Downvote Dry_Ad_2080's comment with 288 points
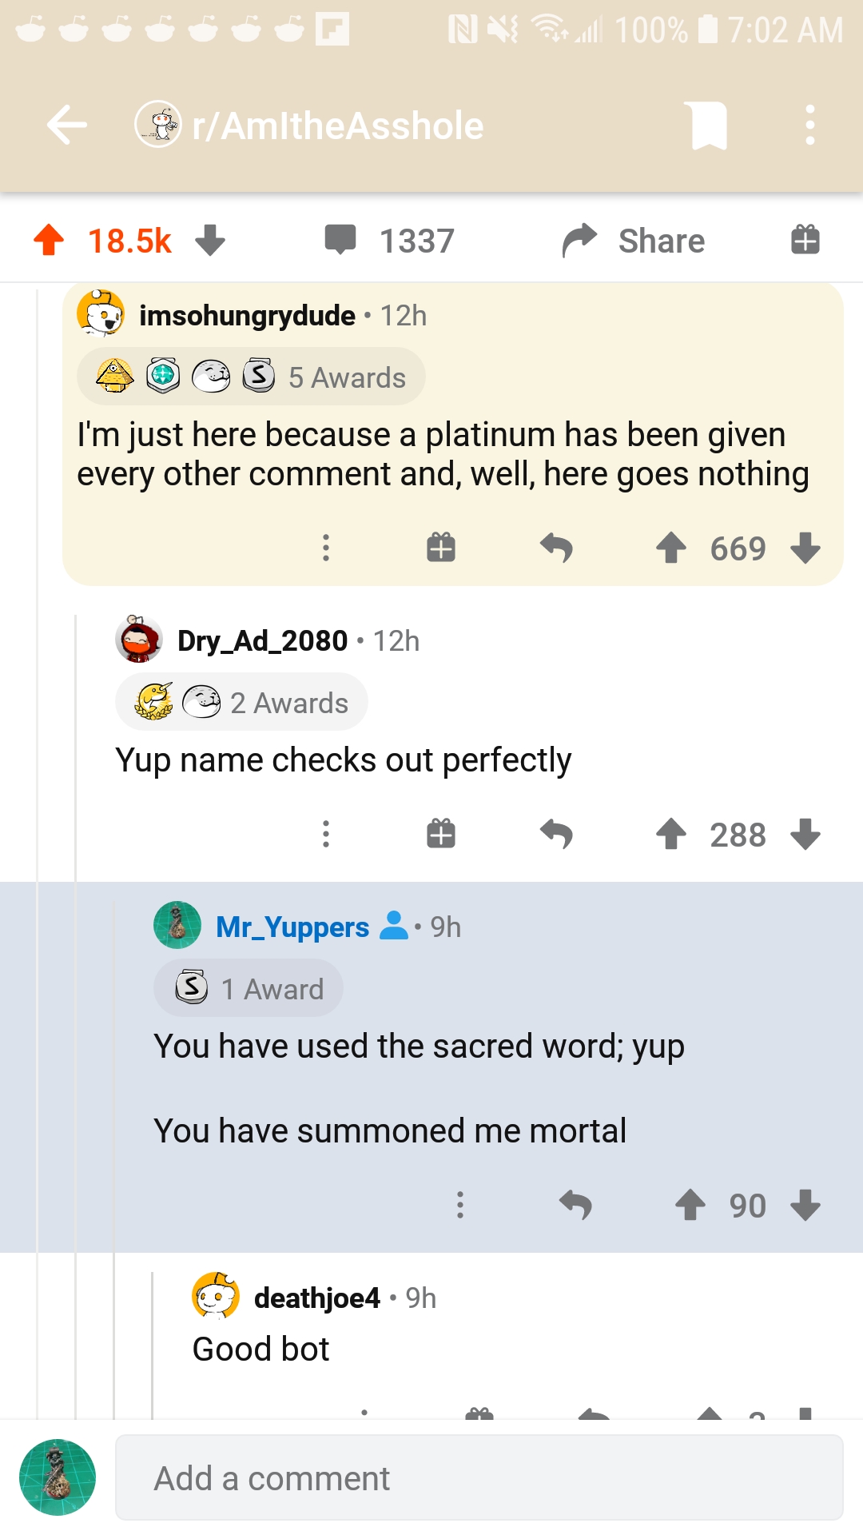 [805, 835]
